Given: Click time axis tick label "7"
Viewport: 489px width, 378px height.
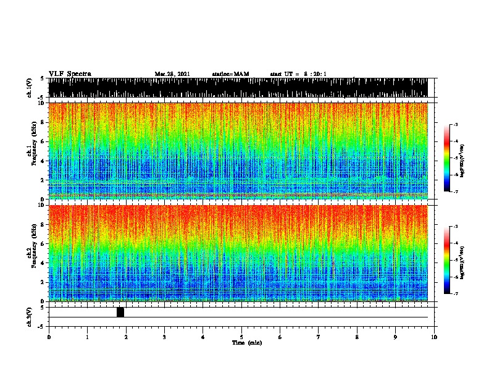Looking at the screenshot, I should (319, 337).
